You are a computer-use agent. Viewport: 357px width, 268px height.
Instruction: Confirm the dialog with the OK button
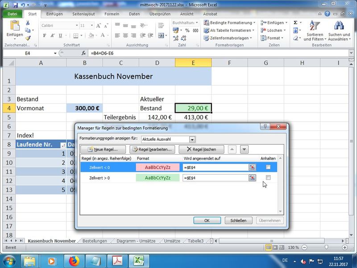pos(207,220)
